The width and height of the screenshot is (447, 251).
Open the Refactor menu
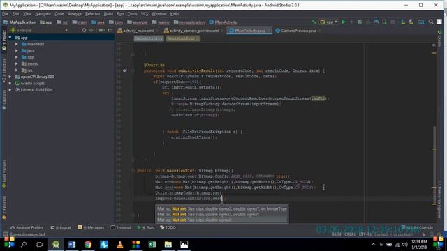coord(93,14)
